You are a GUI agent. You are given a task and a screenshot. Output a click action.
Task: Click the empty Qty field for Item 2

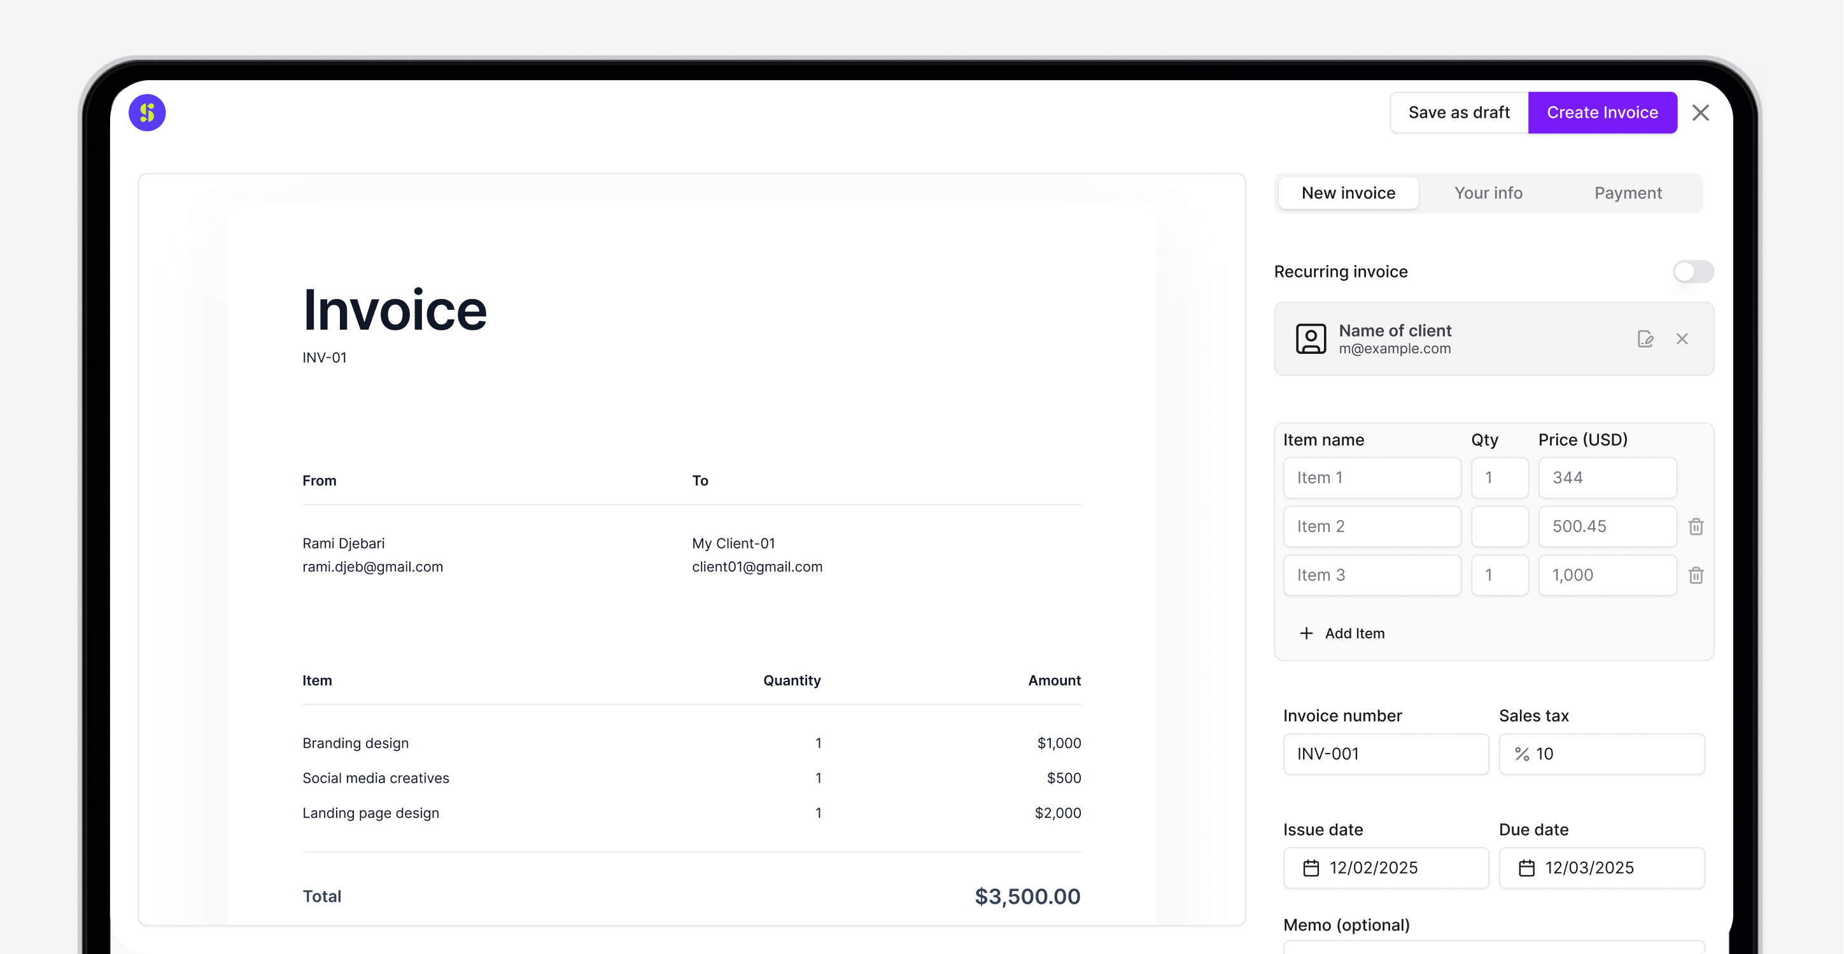[x=1500, y=526]
